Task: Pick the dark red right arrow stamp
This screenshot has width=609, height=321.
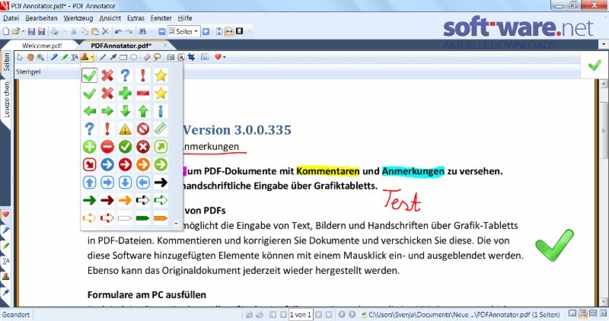Action: coord(107,200)
